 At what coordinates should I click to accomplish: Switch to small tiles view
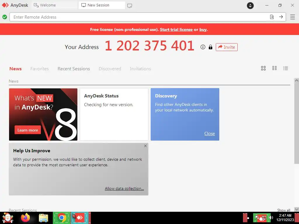tap(274, 68)
